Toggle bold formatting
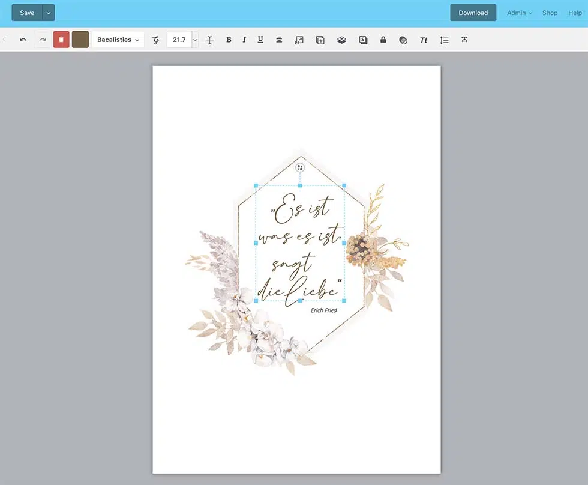 (x=229, y=40)
